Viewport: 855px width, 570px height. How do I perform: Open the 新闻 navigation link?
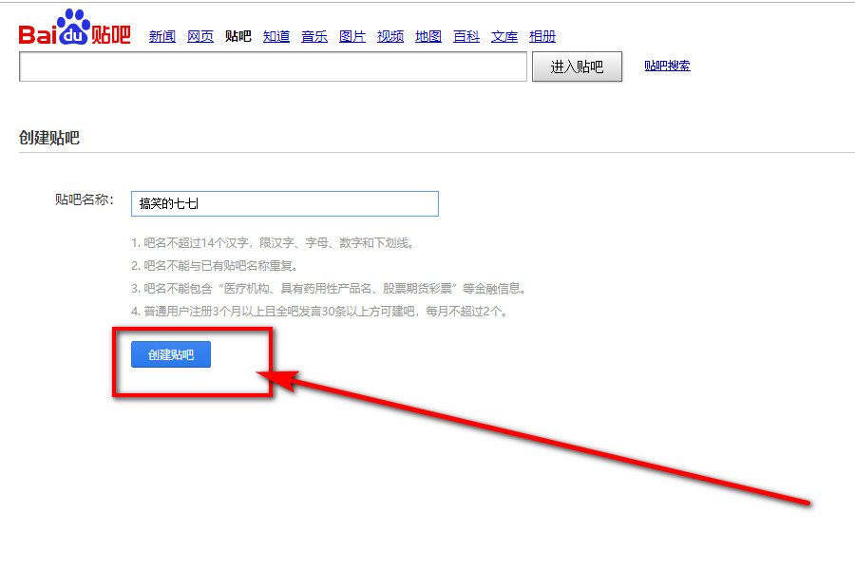tap(161, 37)
